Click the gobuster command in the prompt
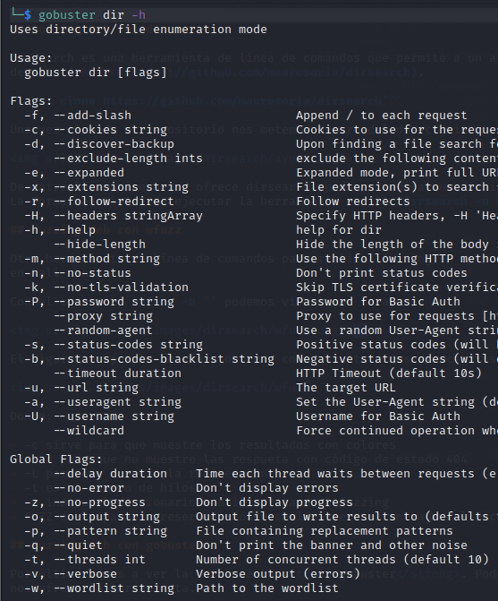This screenshot has height=601, width=498. point(67,15)
